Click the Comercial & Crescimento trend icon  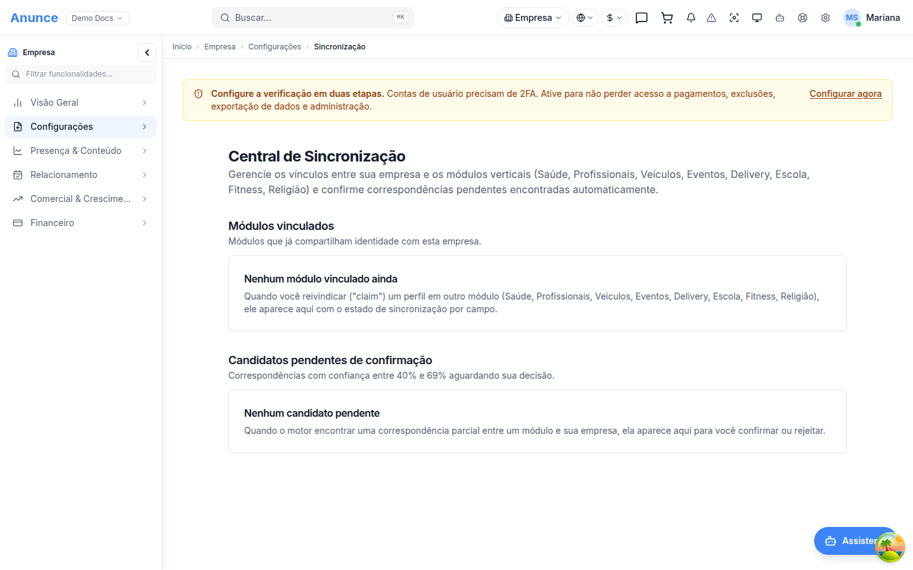18,199
